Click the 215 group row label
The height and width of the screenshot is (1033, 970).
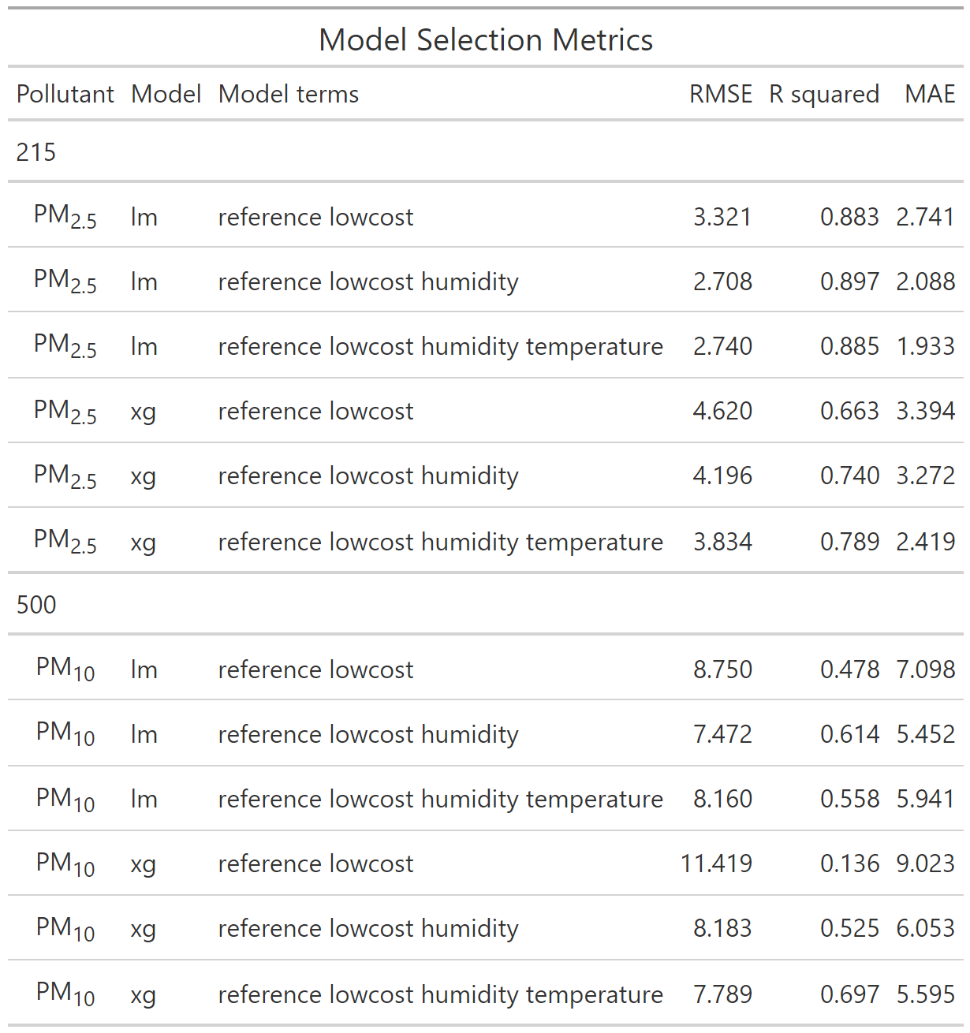click(36, 151)
